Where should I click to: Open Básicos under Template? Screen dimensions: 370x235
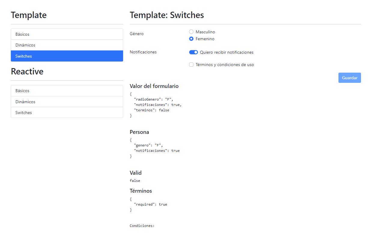[67, 34]
